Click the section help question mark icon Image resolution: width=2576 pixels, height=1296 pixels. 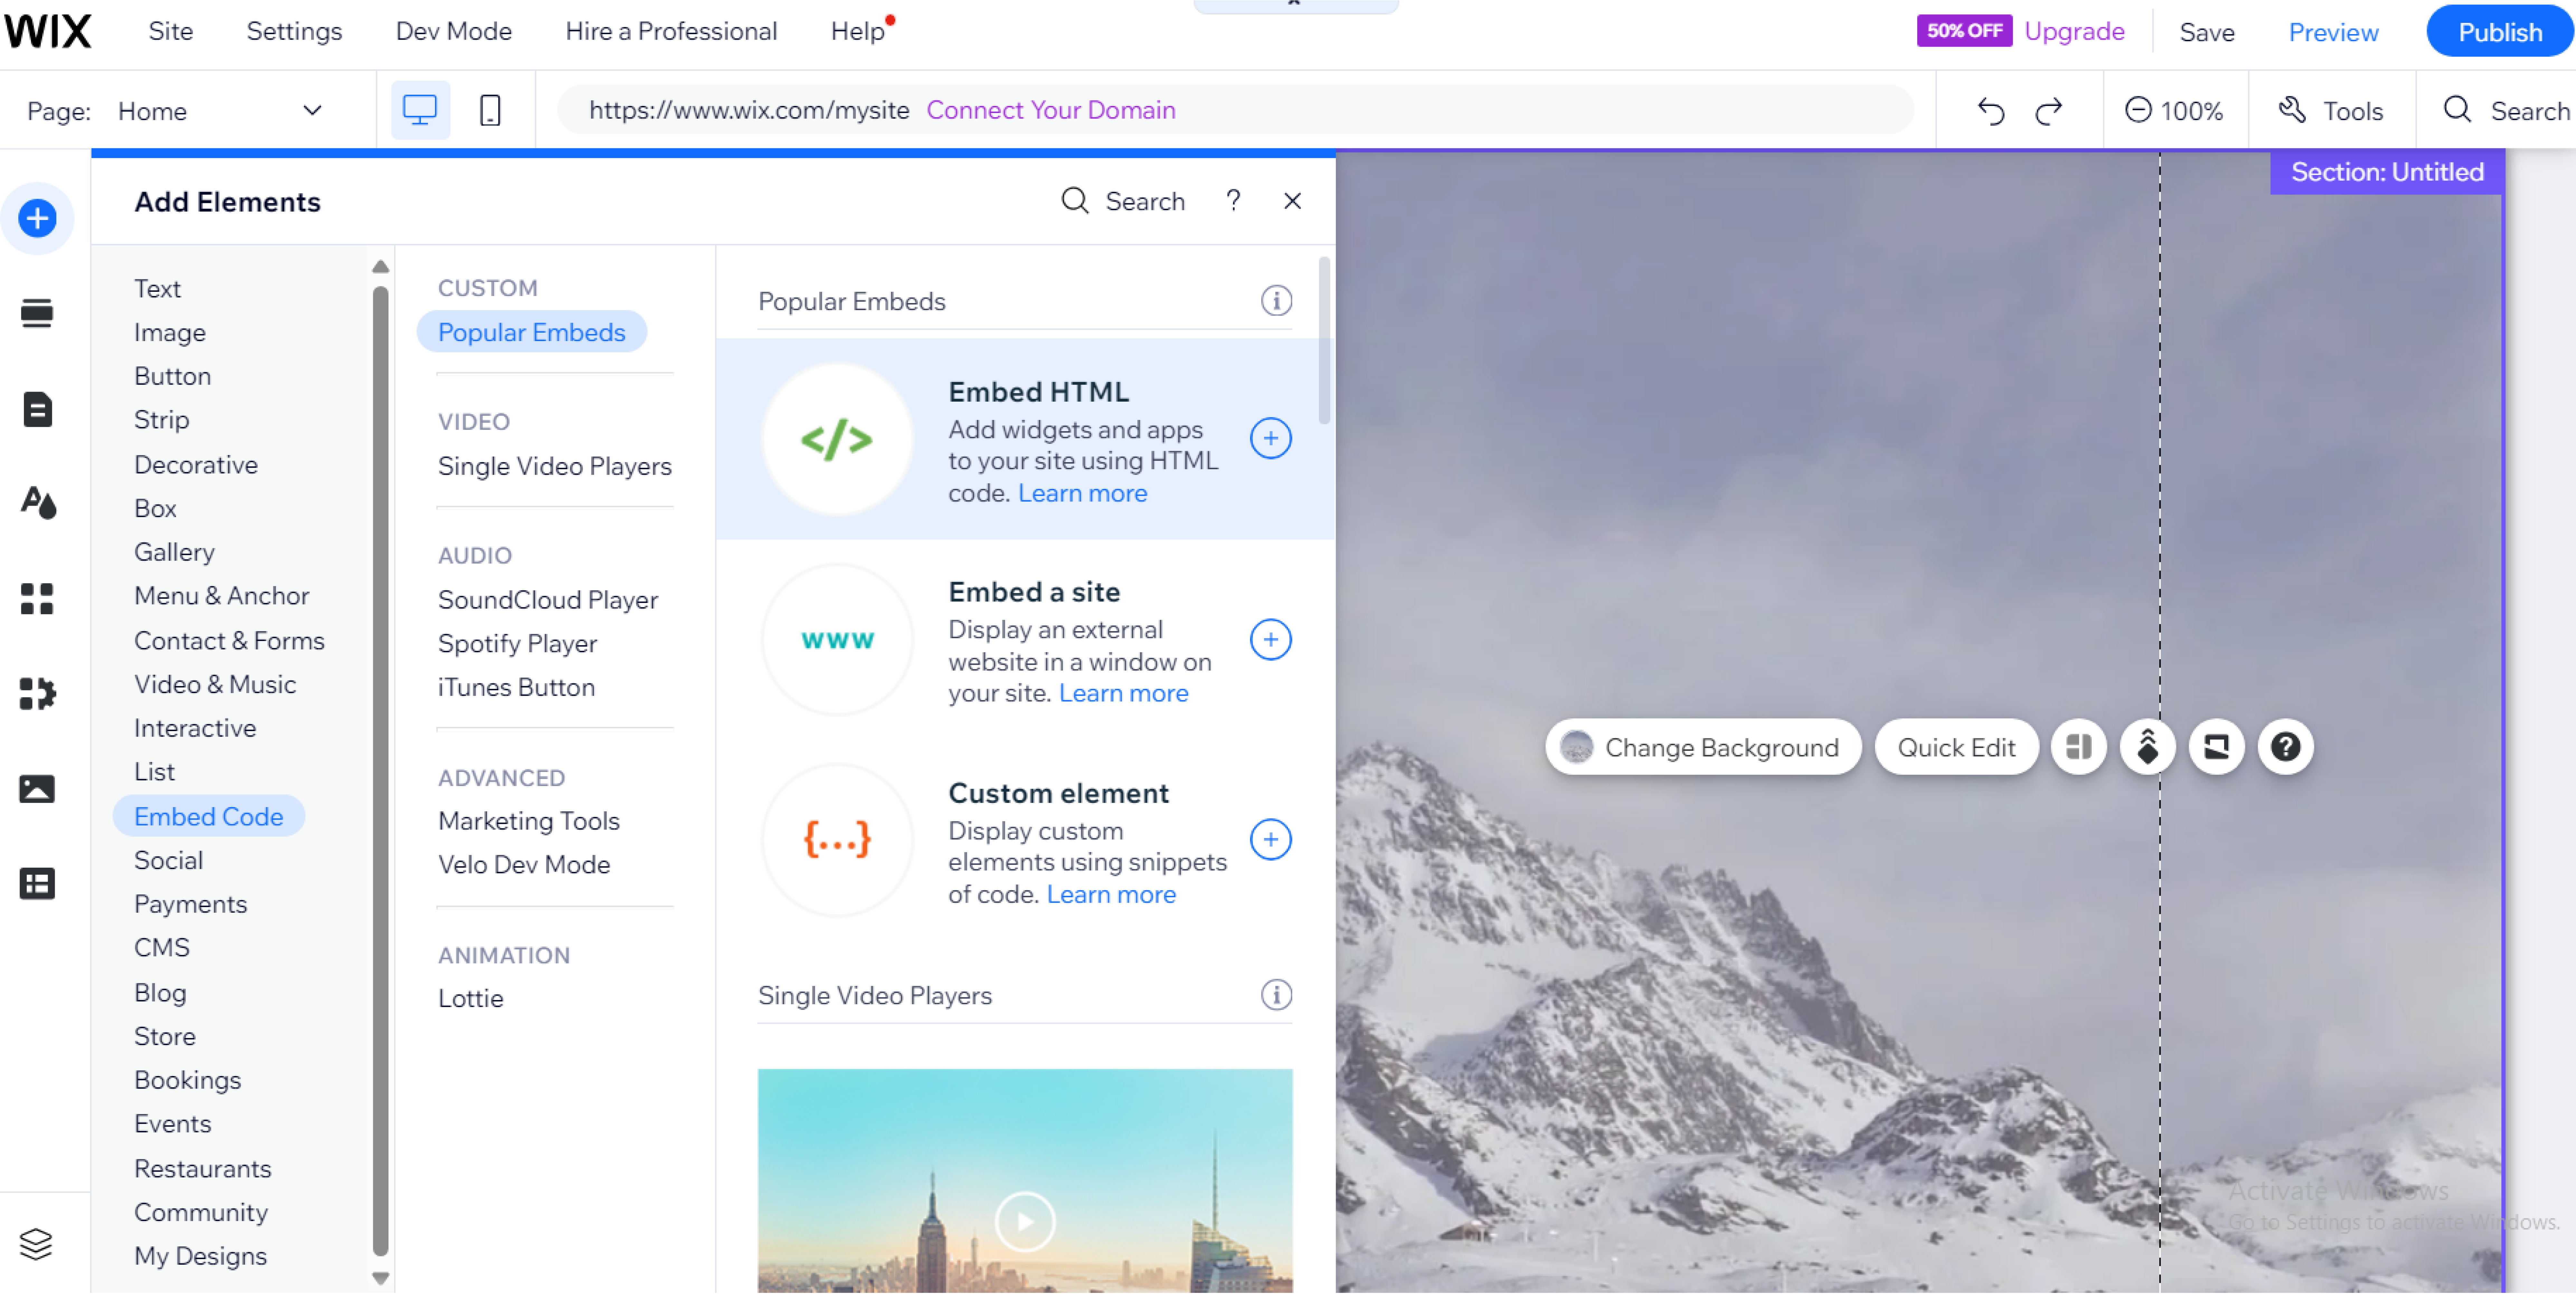[x=2285, y=747]
